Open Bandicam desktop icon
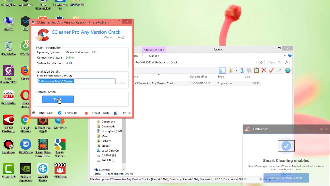 point(8,146)
